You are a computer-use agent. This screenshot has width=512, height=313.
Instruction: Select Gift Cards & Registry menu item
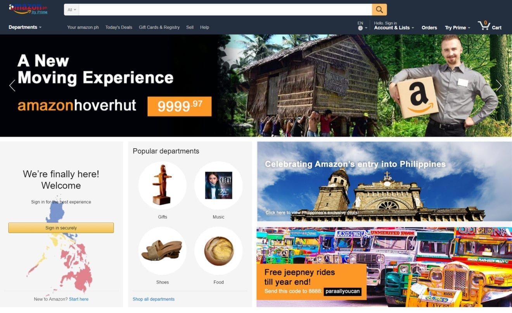(x=159, y=27)
